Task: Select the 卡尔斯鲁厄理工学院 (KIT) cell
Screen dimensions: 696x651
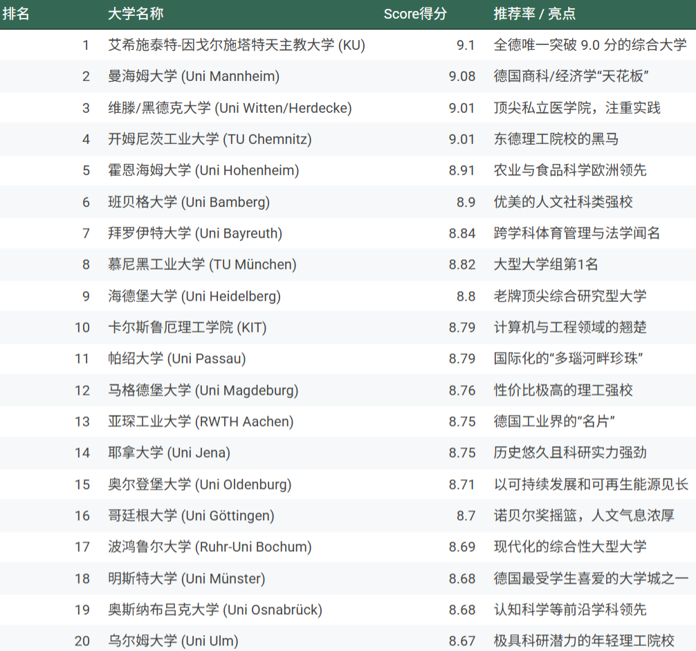Action: pos(187,328)
